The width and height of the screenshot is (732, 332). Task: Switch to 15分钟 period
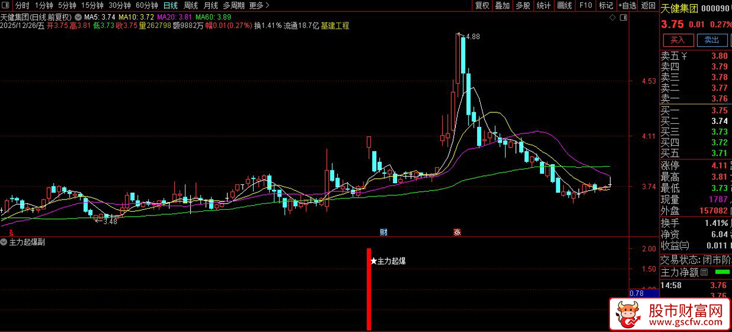point(92,5)
